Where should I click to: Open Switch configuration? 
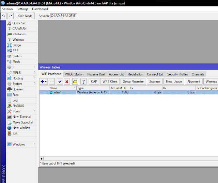(22, 56)
